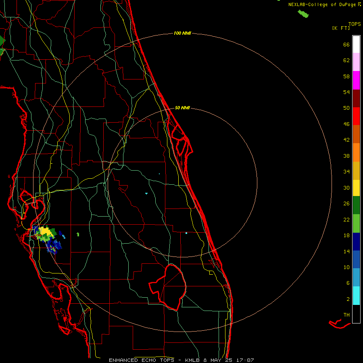Image resolution: width=363 pixels, height=363 pixels.
Task: Click the legend value '2'
Action: coord(348,299)
